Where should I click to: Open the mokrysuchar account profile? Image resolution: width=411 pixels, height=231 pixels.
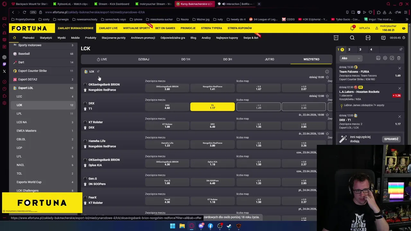(x=385, y=28)
